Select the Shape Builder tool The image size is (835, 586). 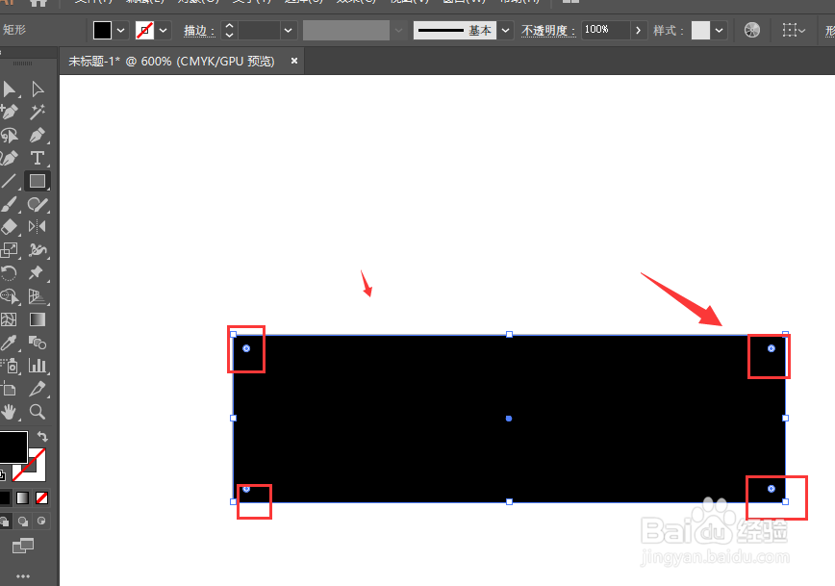coord(9,296)
